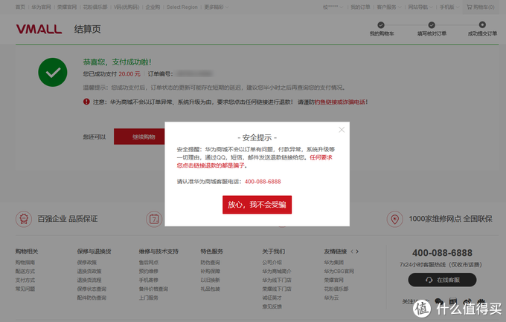Click Select Region in top navigation
This screenshot has height=322, width=506.
pyautogui.click(x=182, y=7)
